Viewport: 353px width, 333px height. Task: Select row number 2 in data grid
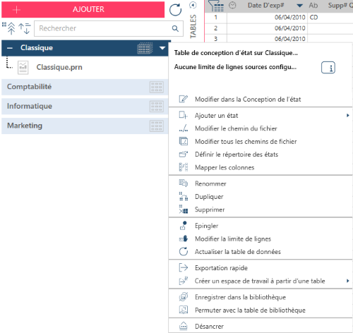coord(215,28)
